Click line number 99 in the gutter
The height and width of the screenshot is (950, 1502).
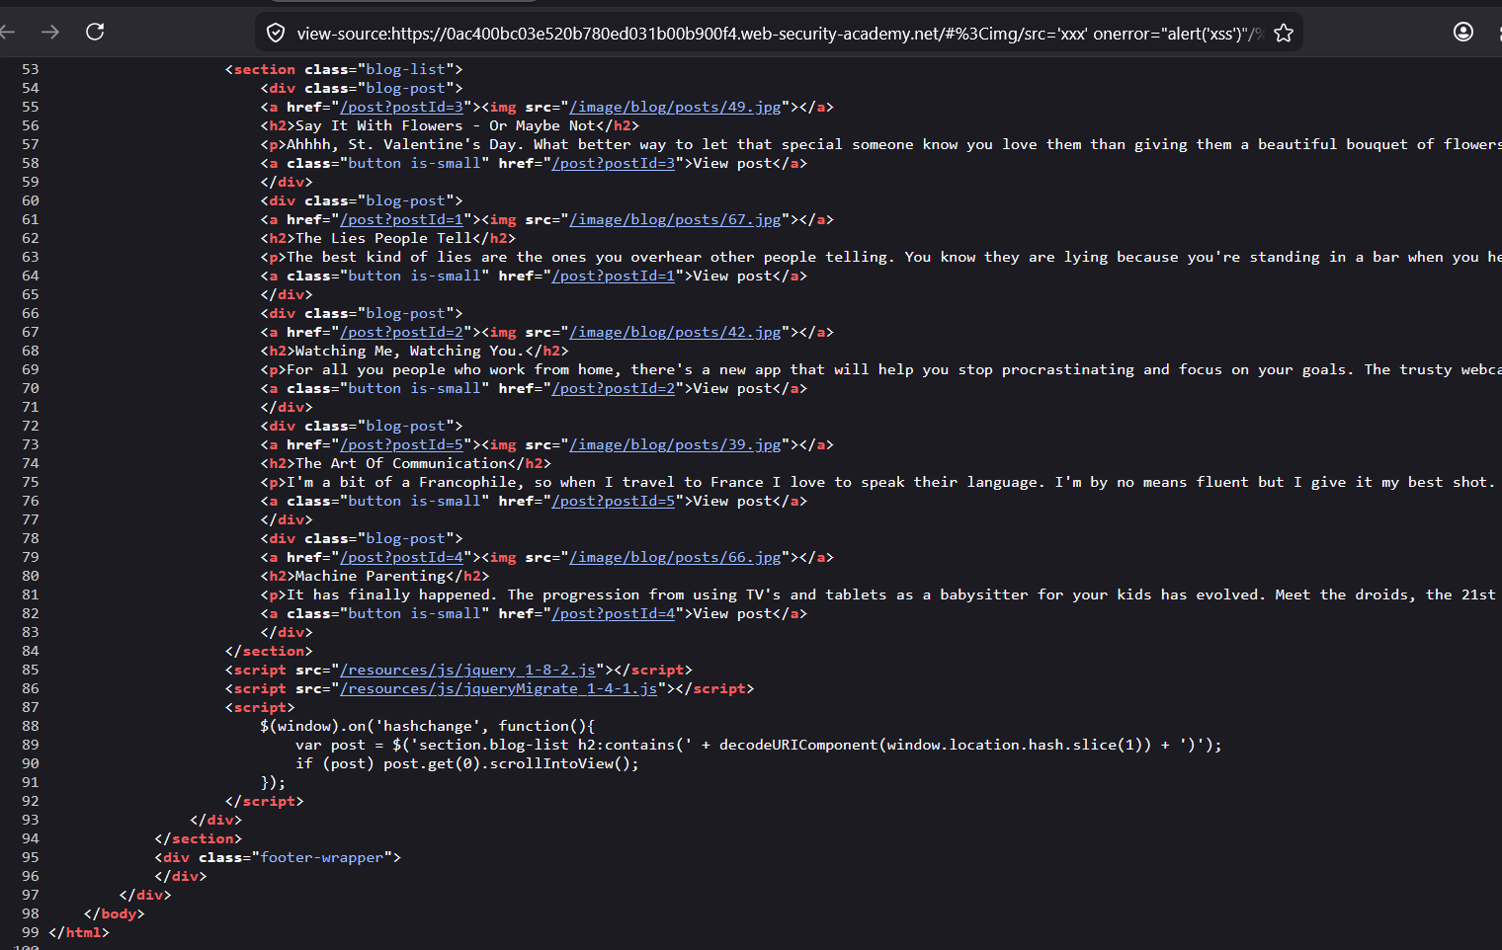click(31, 932)
